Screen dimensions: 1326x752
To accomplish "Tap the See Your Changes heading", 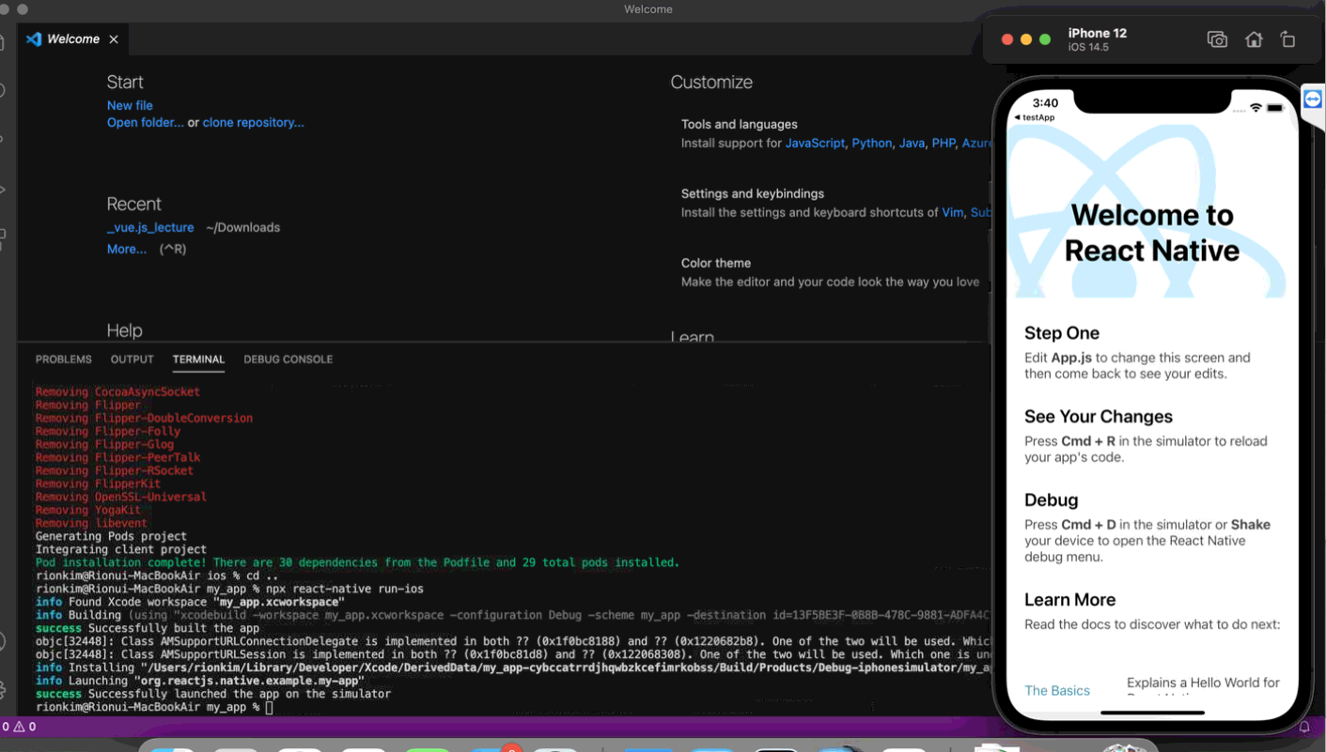I will pyautogui.click(x=1099, y=417).
